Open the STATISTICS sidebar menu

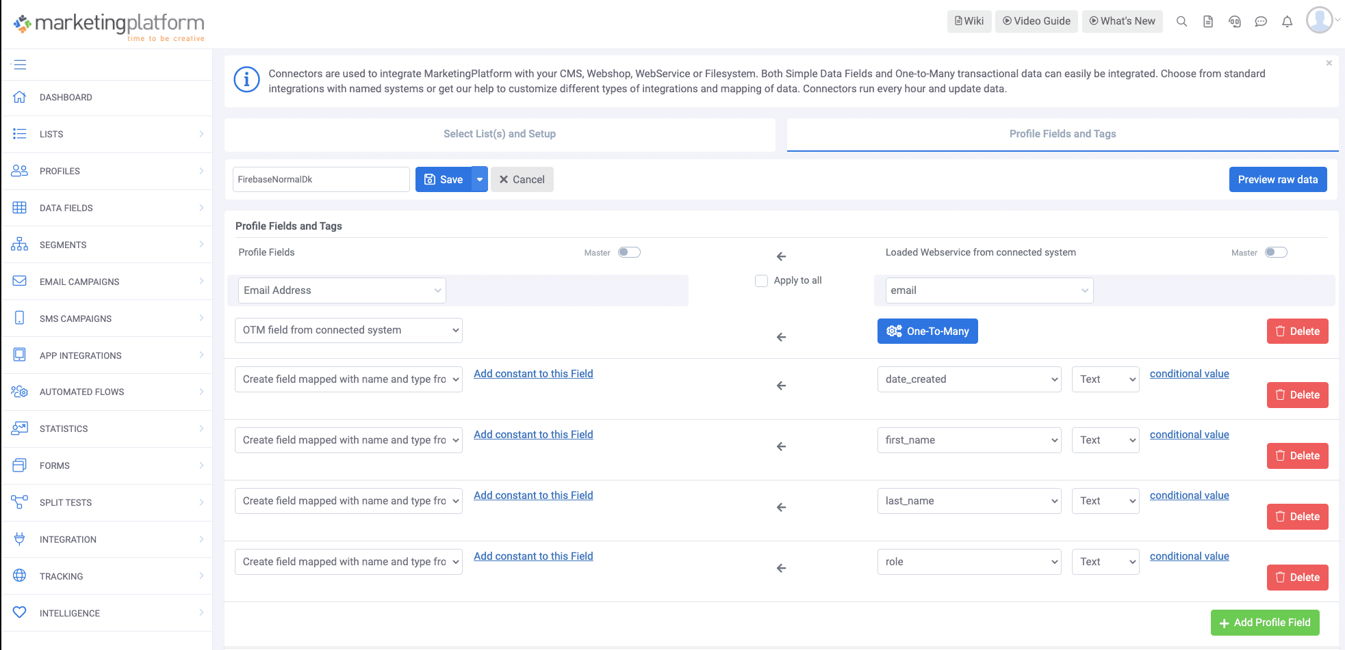[x=107, y=429]
